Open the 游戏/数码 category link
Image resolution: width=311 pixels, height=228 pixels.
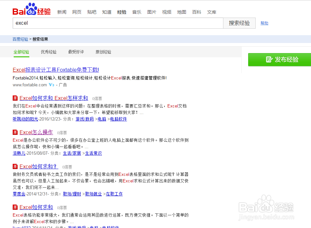tap(84, 119)
